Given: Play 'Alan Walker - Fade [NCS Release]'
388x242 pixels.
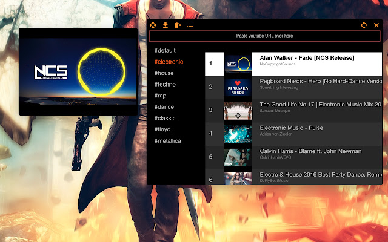Looking at the screenshot, I should pyautogui.click(x=307, y=58).
